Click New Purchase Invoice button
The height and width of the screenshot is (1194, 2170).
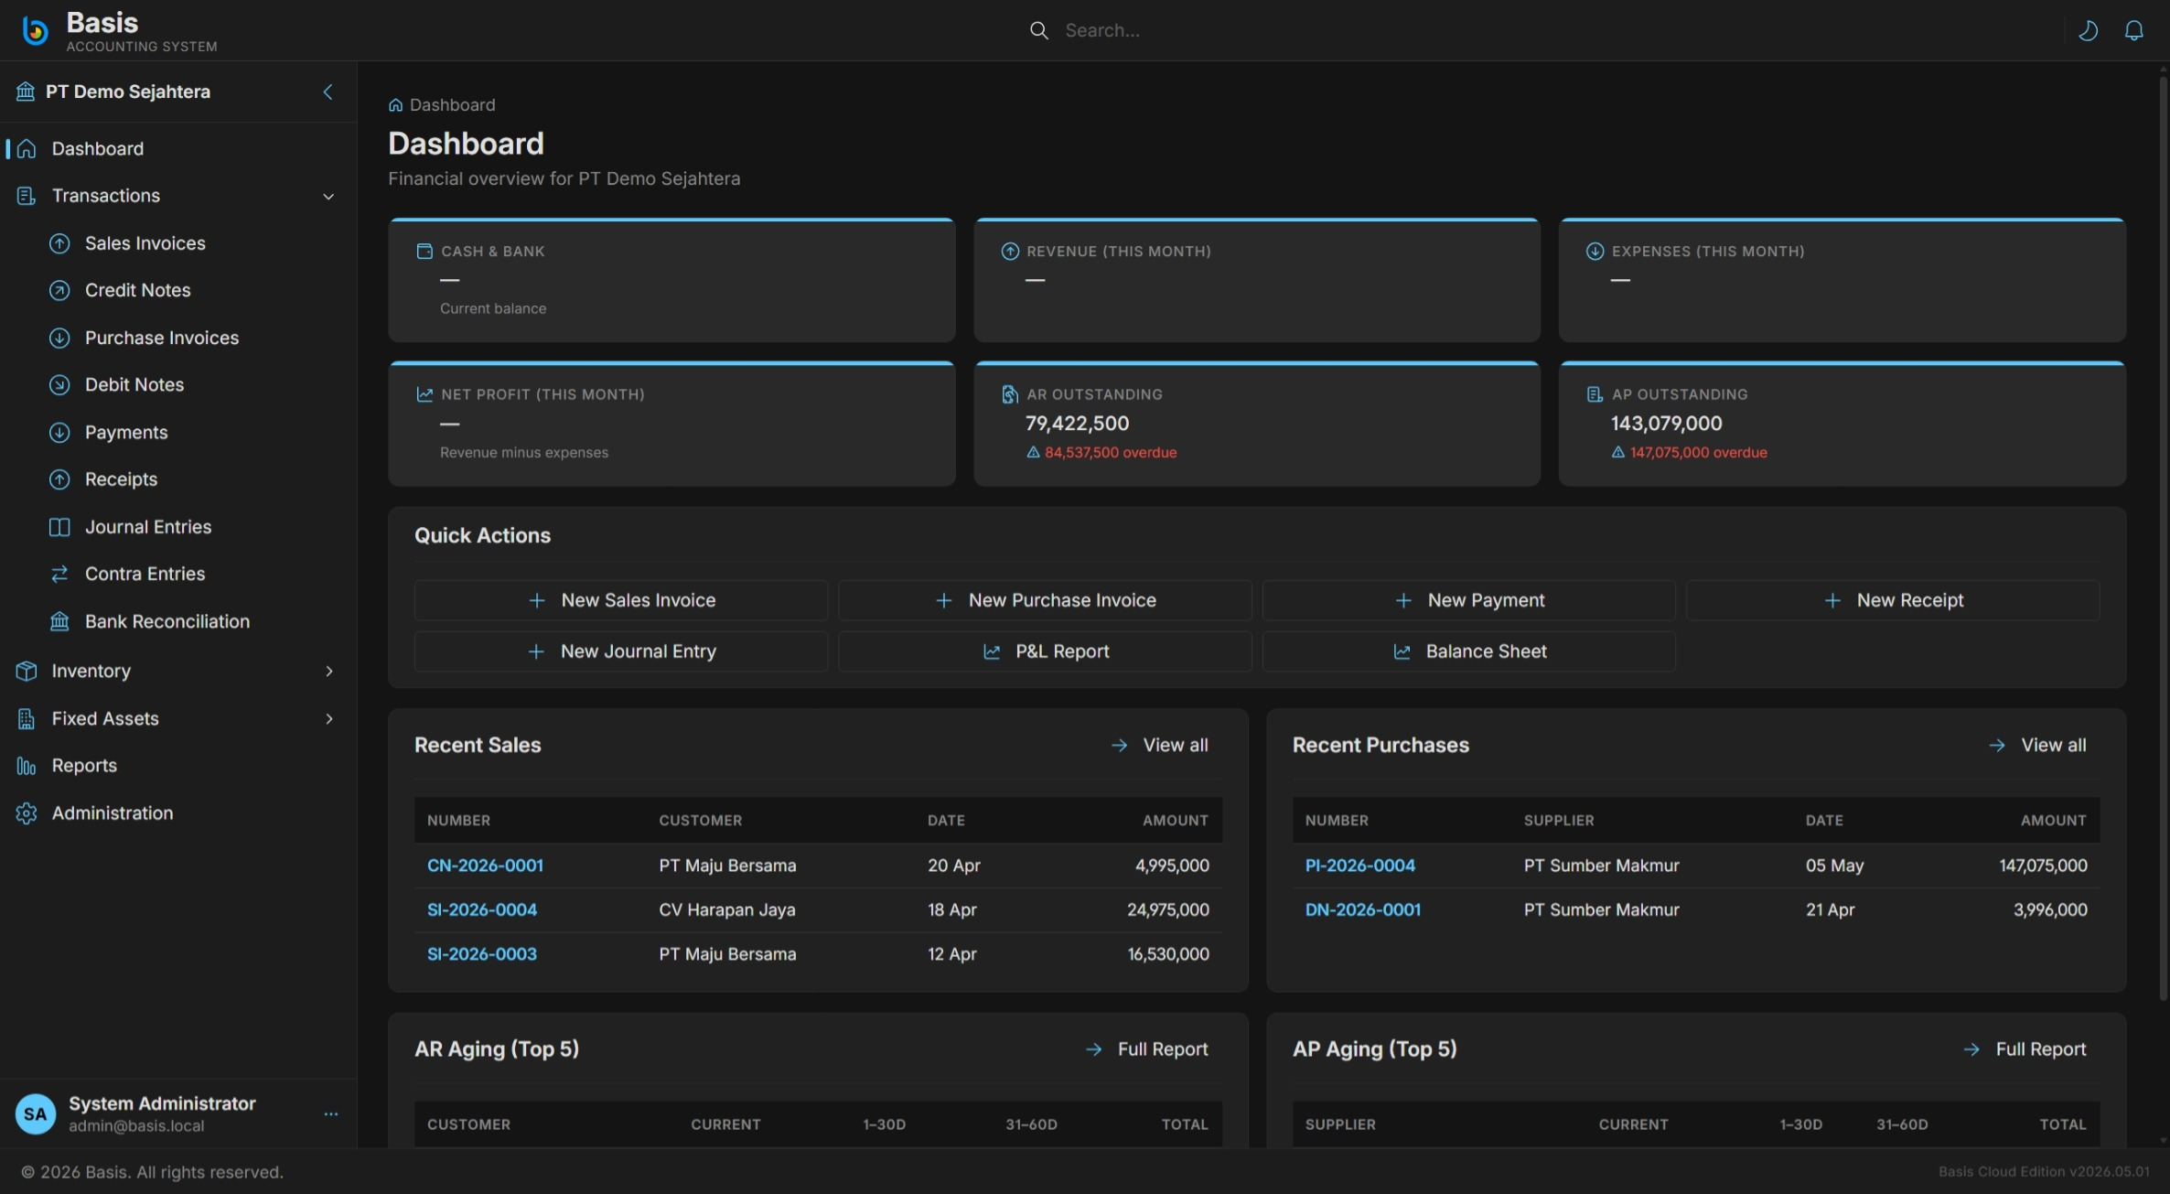pyautogui.click(x=1045, y=600)
